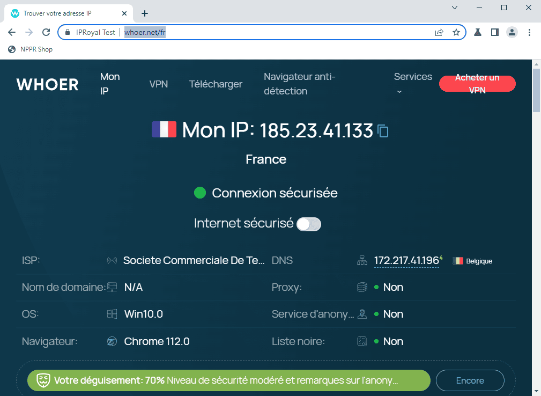Click the Belgique country text

point(479,261)
